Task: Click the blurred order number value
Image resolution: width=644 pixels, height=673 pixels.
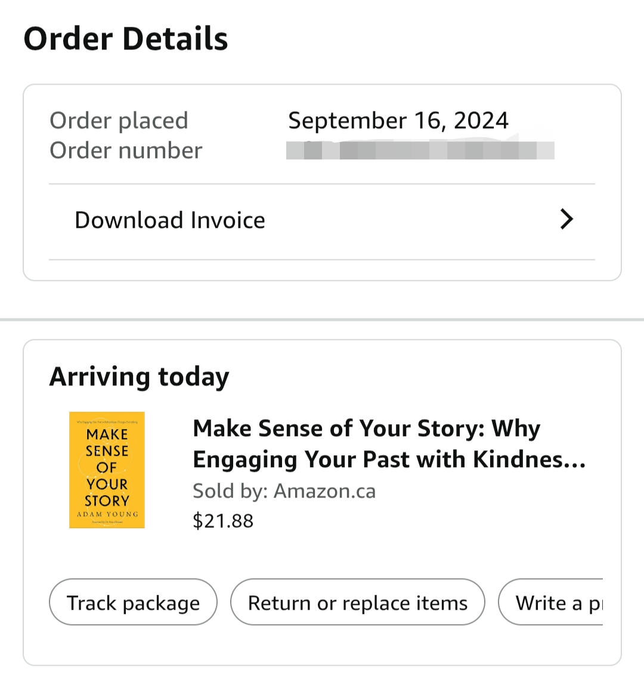Action: tap(420, 150)
